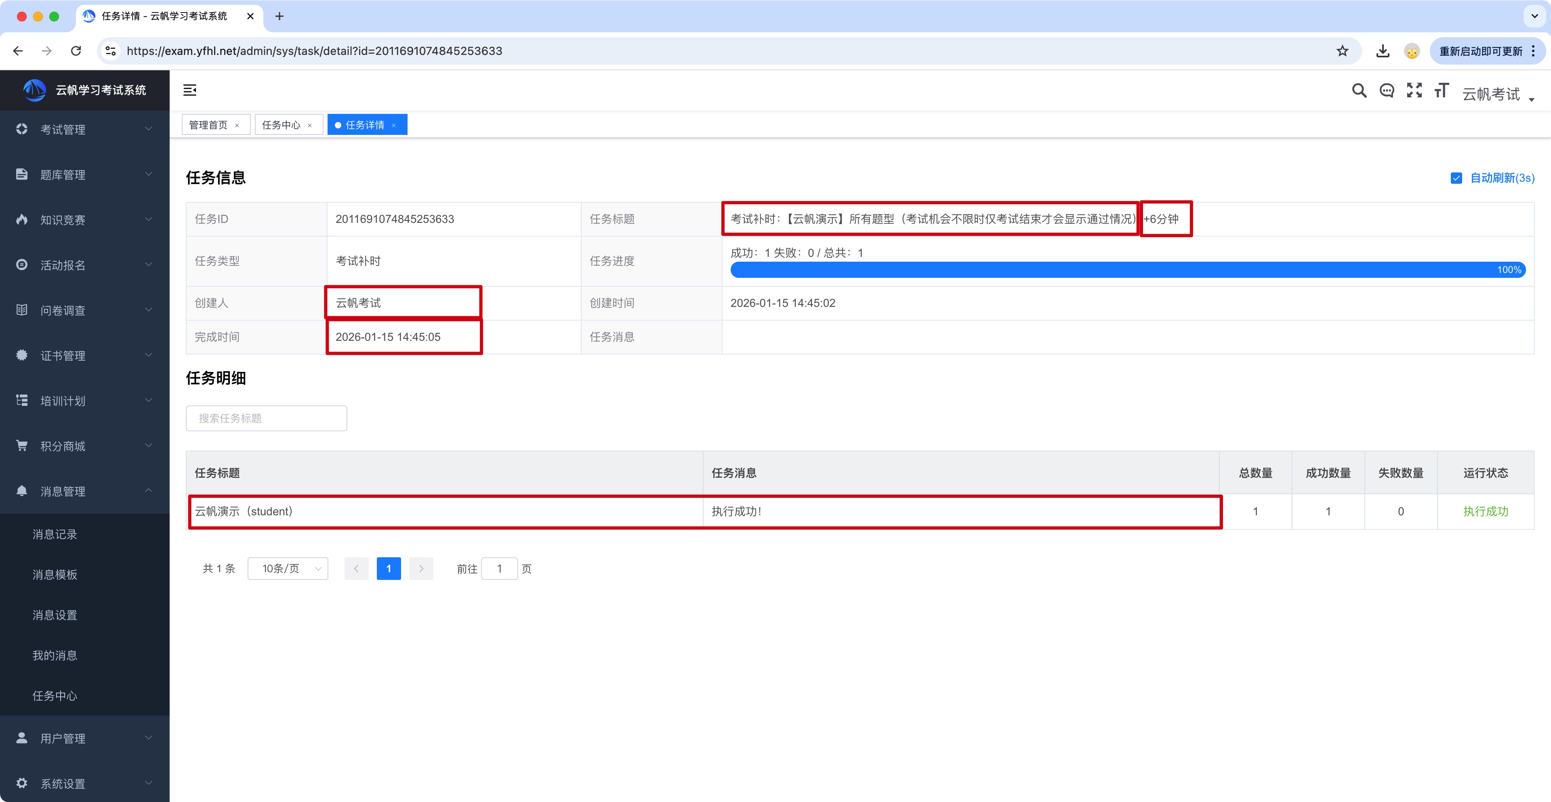Click the font size adjustment icon
Image resolution: width=1551 pixels, height=802 pixels.
click(1441, 90)
